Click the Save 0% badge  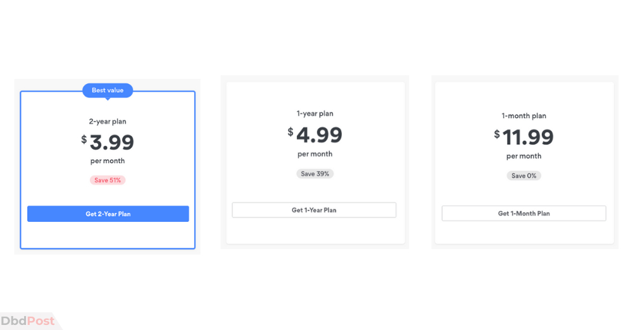pyautogui.click(x=523, y=176)
